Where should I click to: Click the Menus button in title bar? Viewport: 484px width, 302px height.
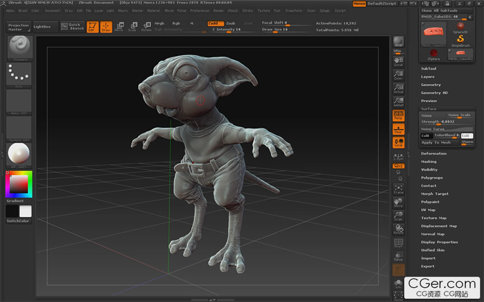click(359, 3)
